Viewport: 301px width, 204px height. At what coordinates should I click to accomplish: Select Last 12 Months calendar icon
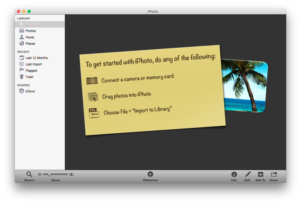coord(22,58)
